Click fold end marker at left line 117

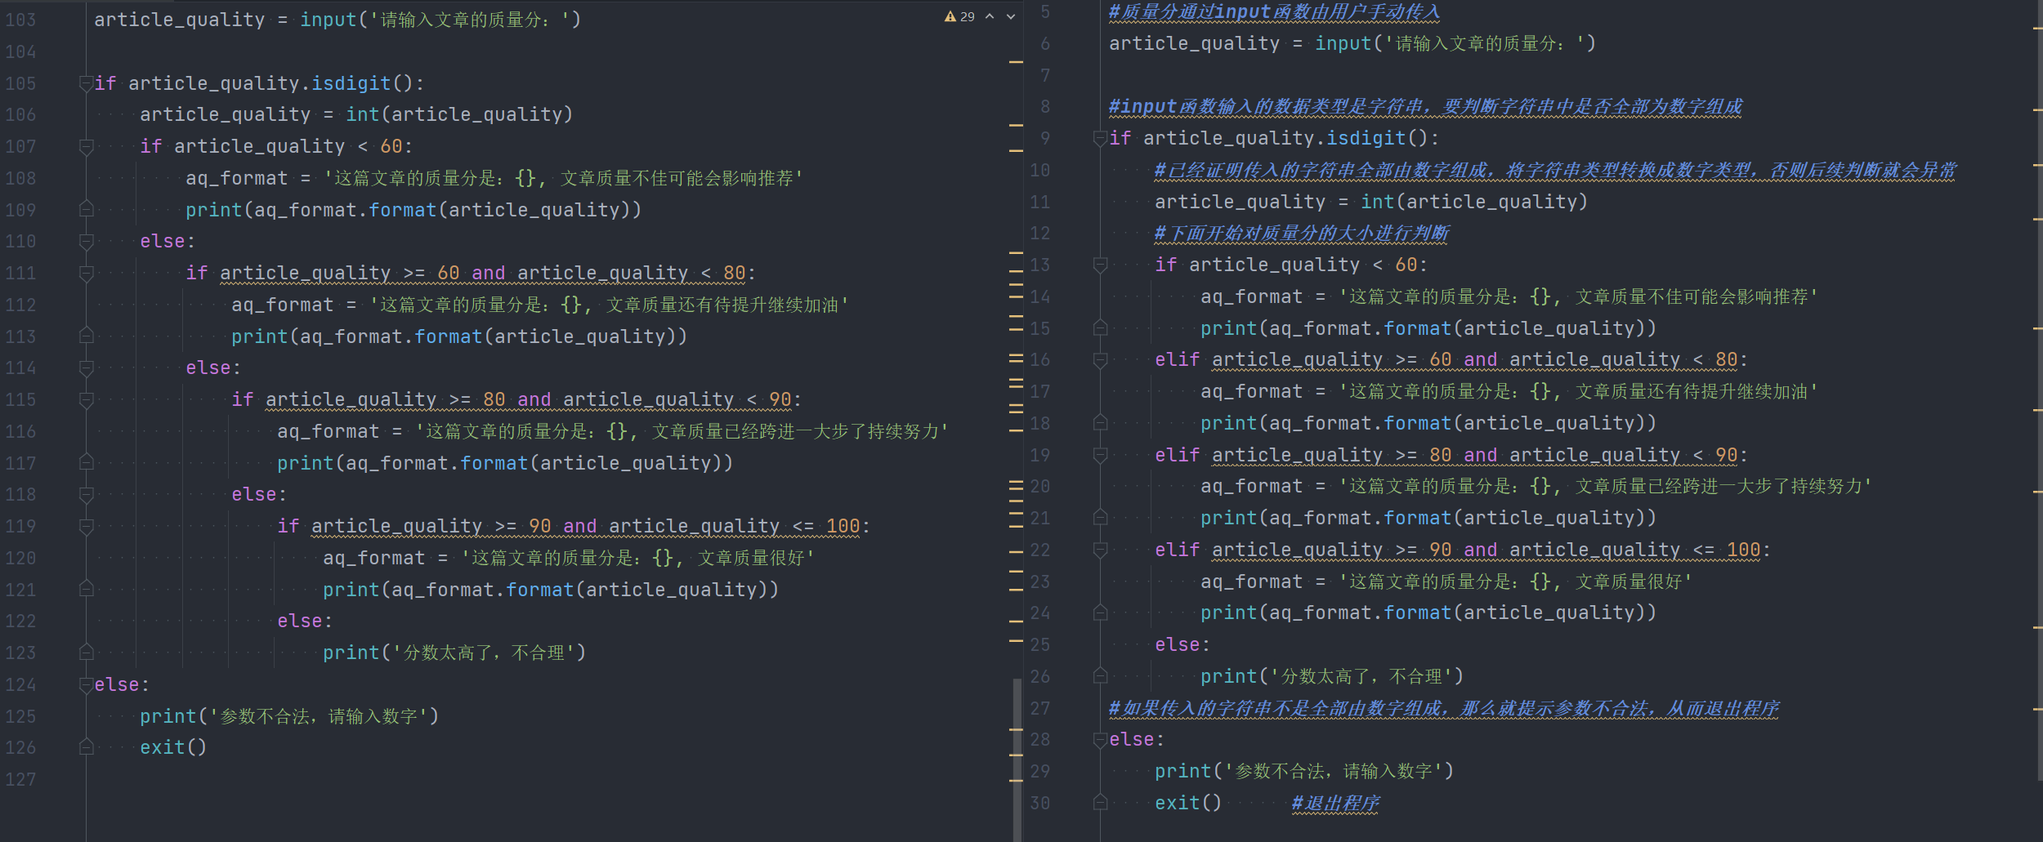(86, 462)
